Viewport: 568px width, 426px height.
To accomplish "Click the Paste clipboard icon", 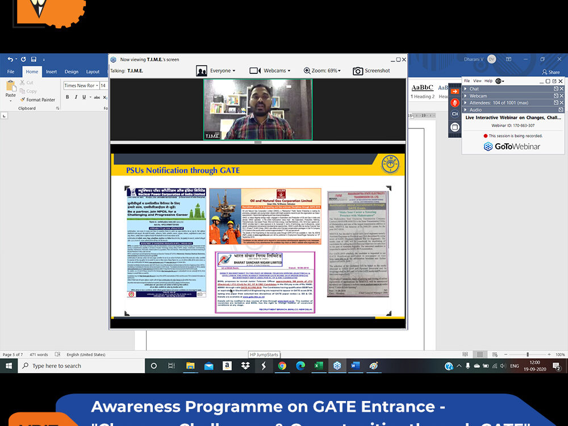I will [10, 86].
